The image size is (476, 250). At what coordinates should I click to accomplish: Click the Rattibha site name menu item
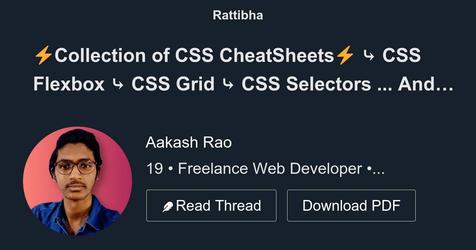coord(238,15)
